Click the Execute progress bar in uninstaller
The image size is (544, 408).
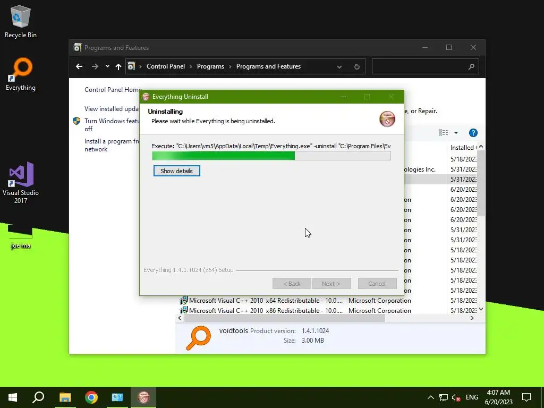pos(271,156)
